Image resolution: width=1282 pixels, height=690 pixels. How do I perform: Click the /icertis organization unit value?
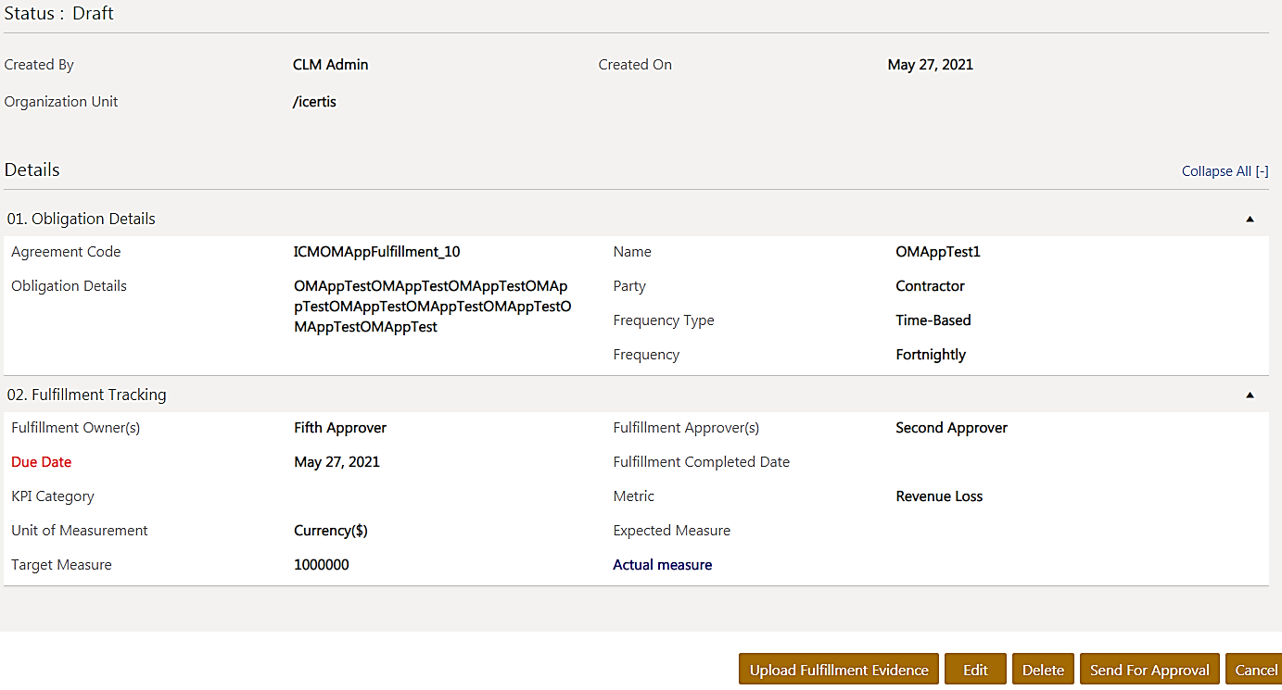pyautogui.click(x=314, y=102)
